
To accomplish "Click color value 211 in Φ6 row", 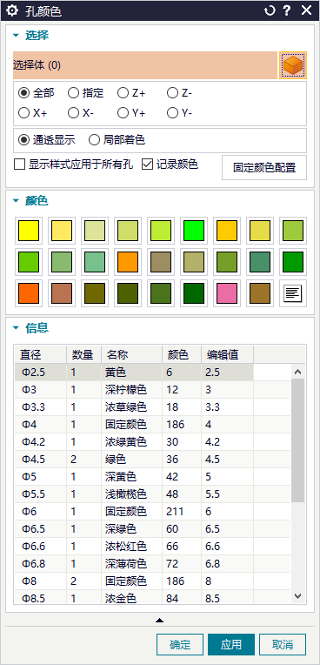I will [182, 512].
